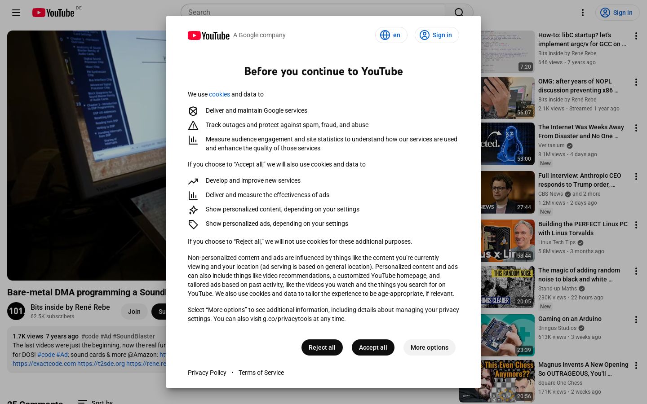
Task: Open the Privacy Policy link
Action: coord(207,373)
